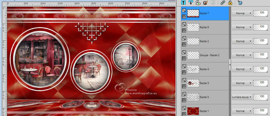Click the move layer down icon
Viewport: 270px width, 116px height.
click(191, 2)
